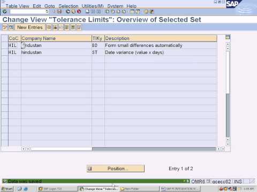Open the table settings icon at grid corner
This screenshot has width=257, height=192.
point(228,37)
